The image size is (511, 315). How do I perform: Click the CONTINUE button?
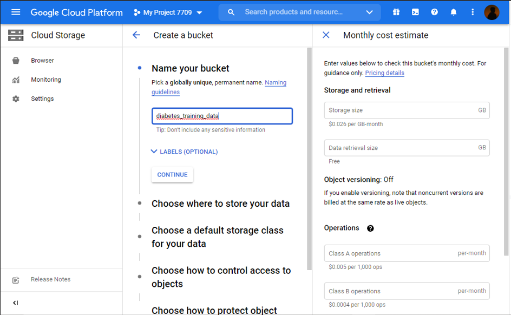pyautogui.click(x=172, y=175)
